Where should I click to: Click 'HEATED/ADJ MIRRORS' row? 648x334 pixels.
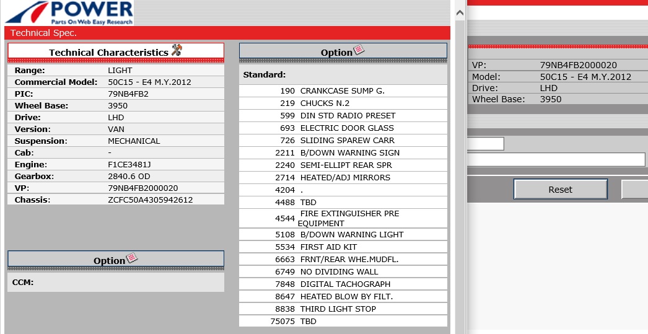click(x=343, y=178)
